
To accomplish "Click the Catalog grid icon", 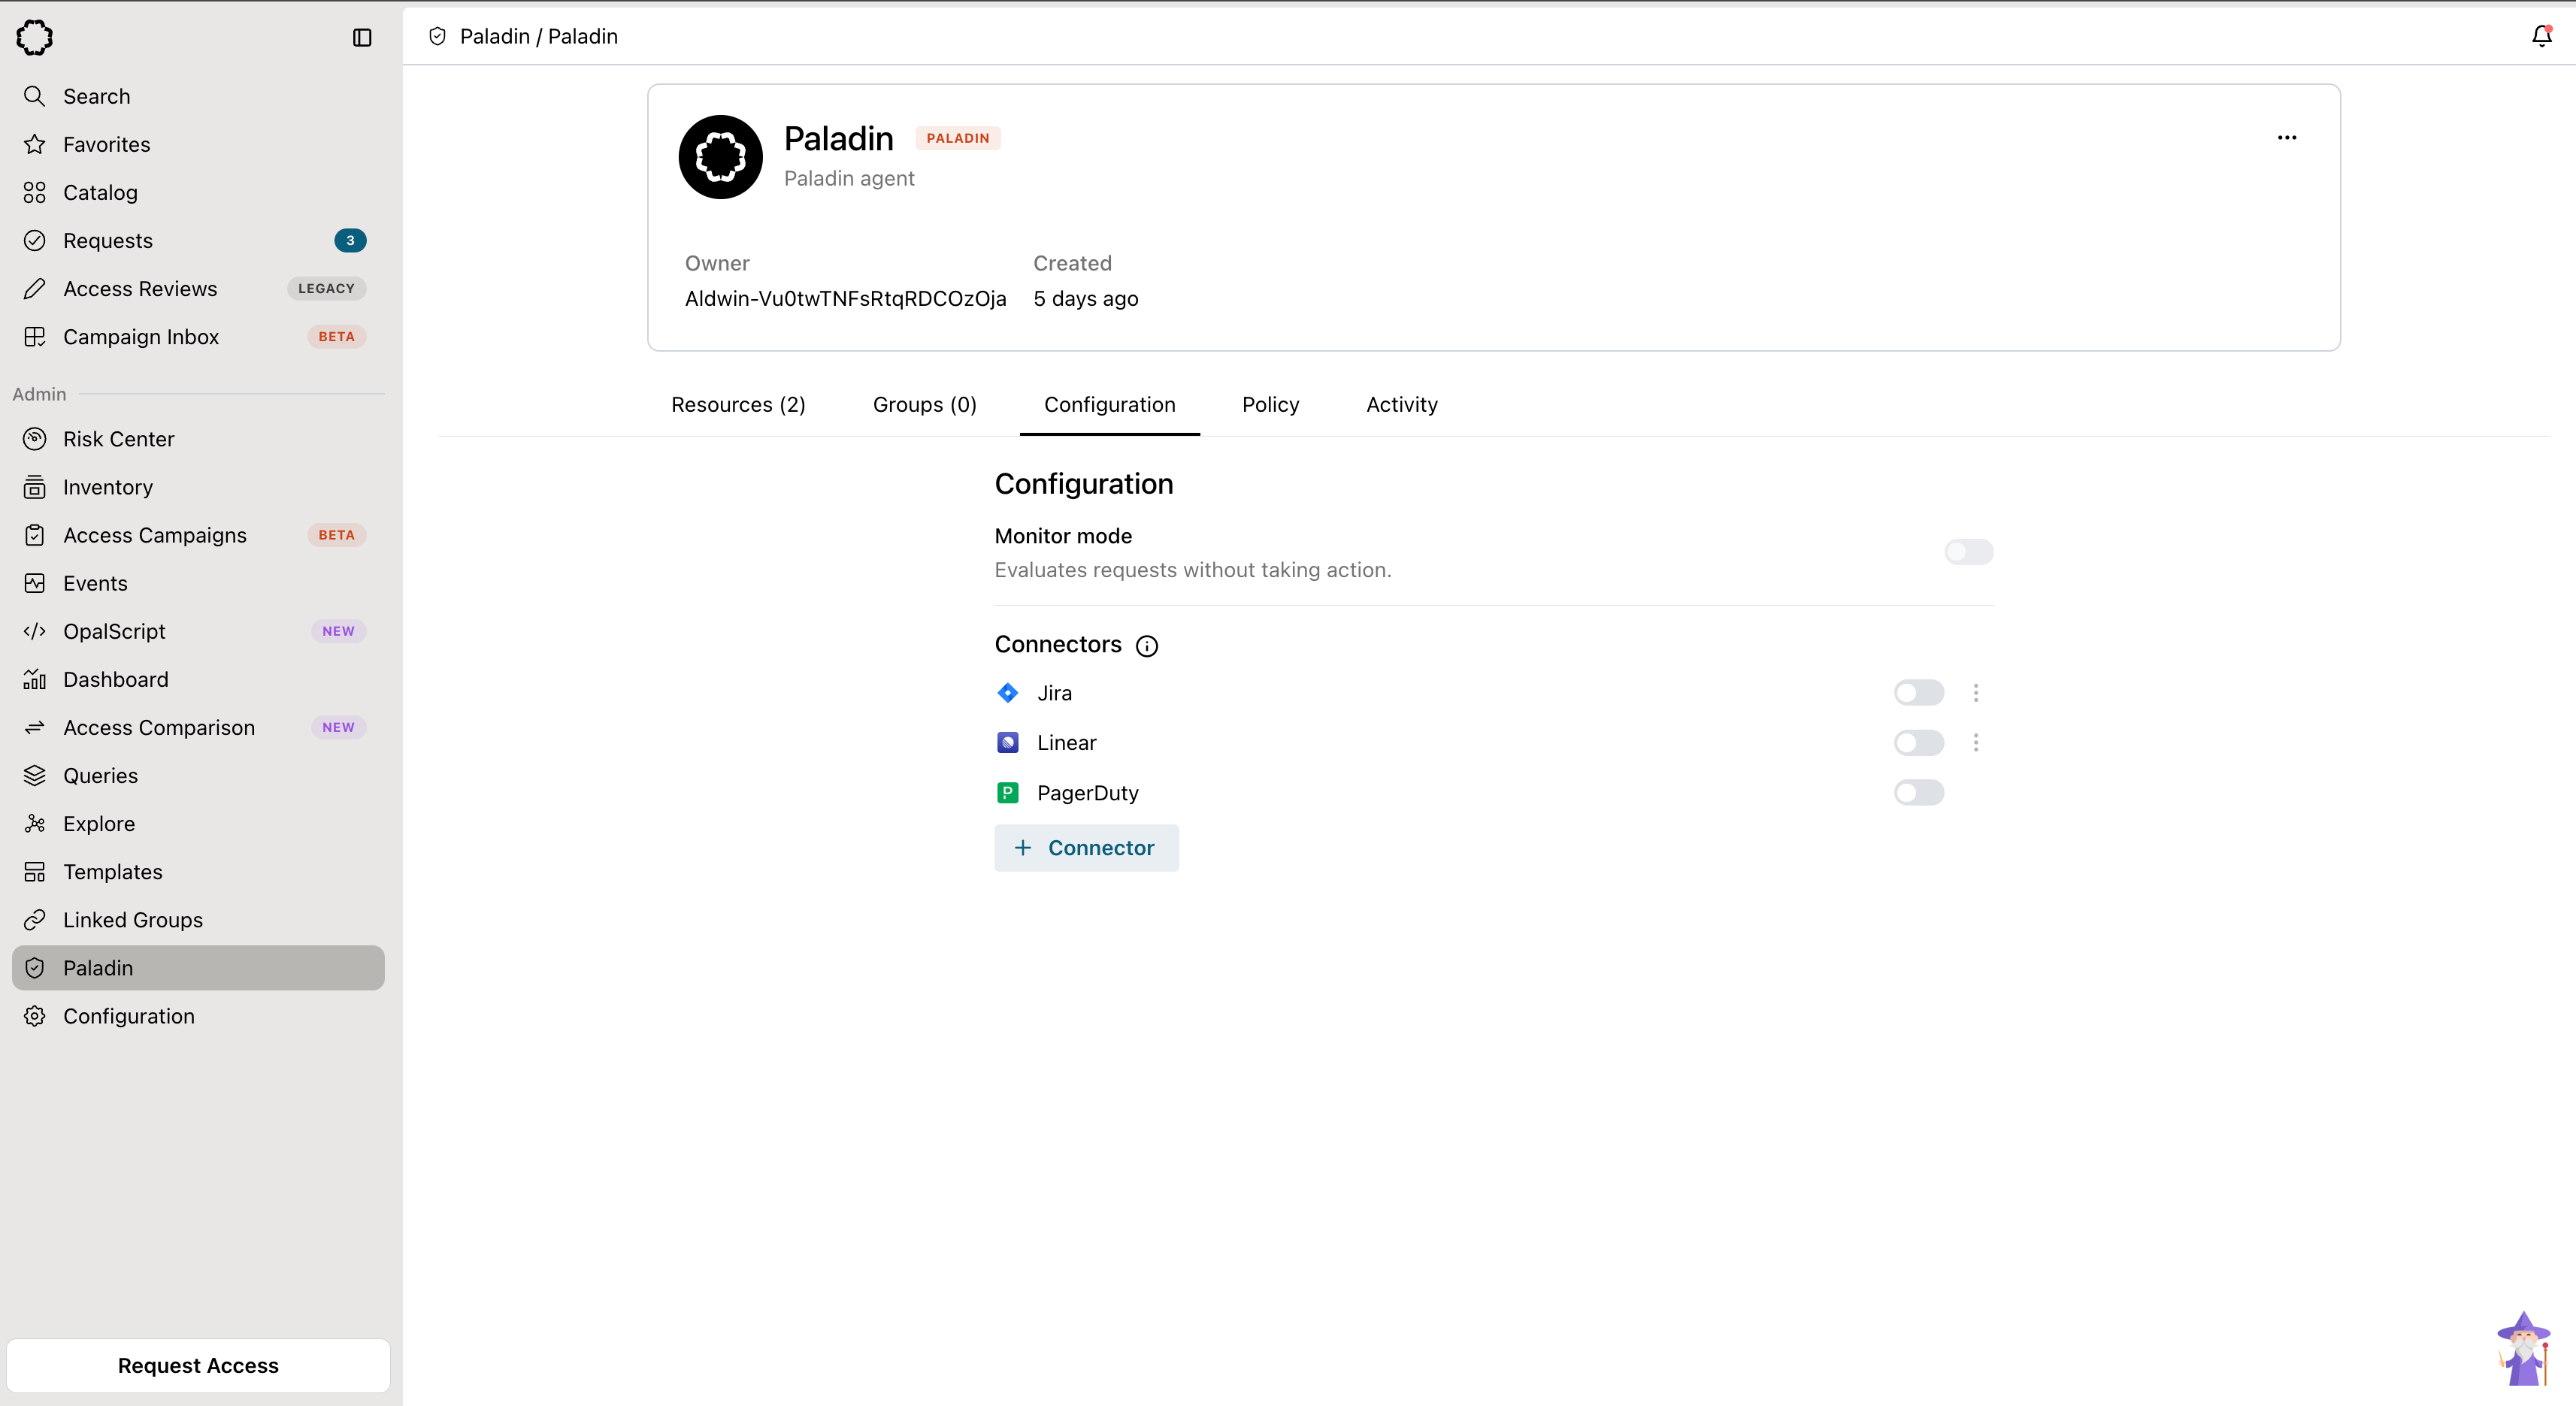I will [x=35, y=192].
